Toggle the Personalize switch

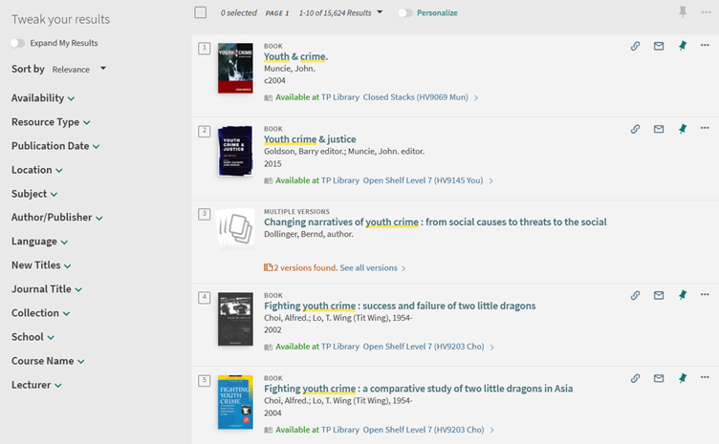405,13
